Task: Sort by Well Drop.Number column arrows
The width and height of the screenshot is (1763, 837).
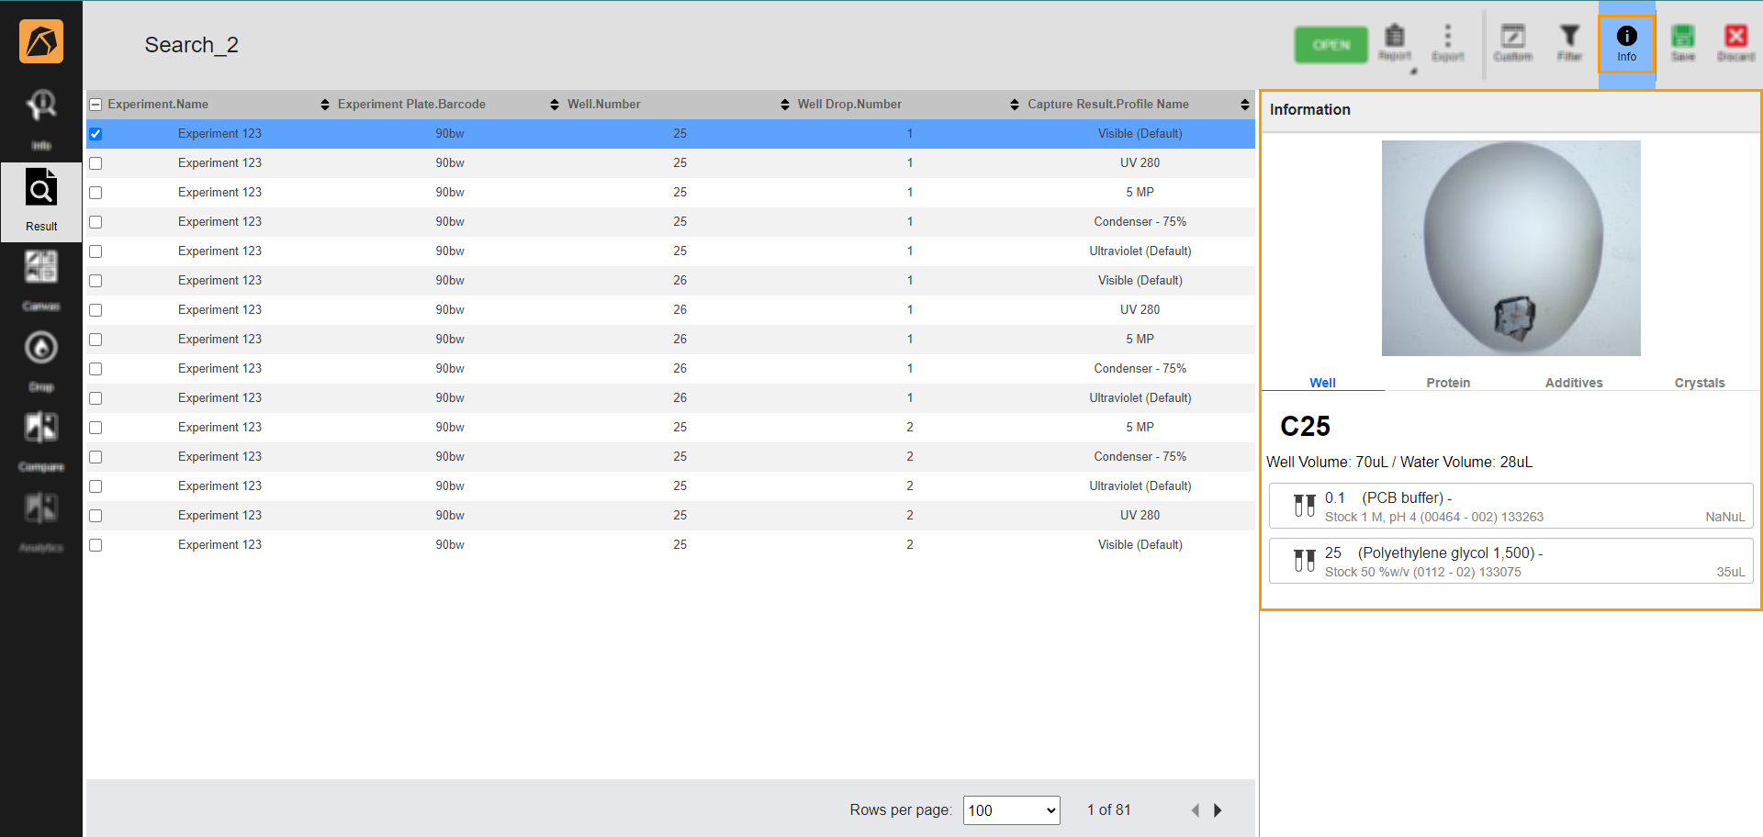Action: coord(1015,105)
